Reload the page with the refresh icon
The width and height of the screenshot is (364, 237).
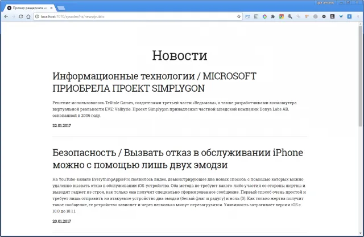click(21, 17)
